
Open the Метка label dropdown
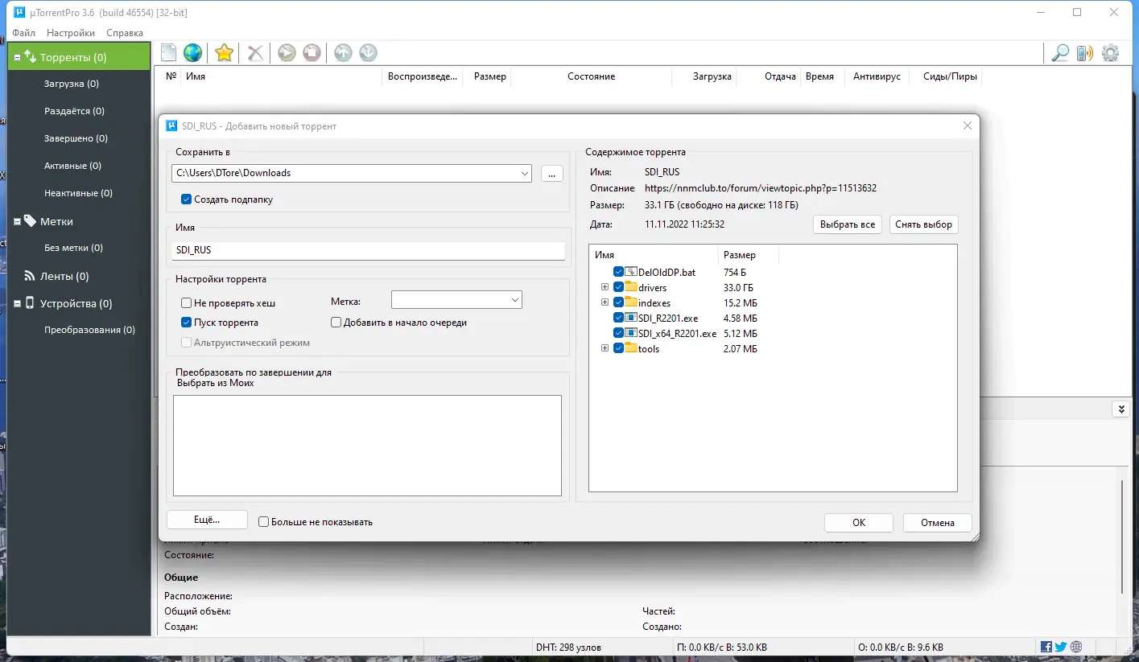pyautogui.click(x=515, y=300)
